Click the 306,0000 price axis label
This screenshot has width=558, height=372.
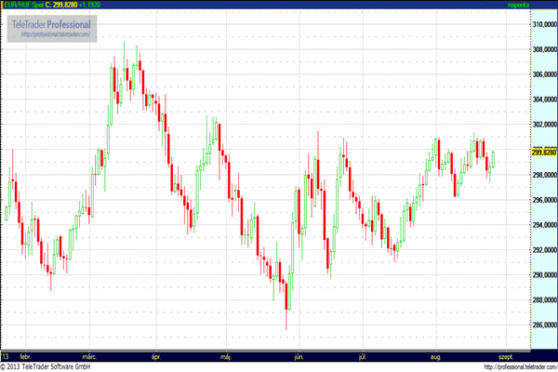543,74
